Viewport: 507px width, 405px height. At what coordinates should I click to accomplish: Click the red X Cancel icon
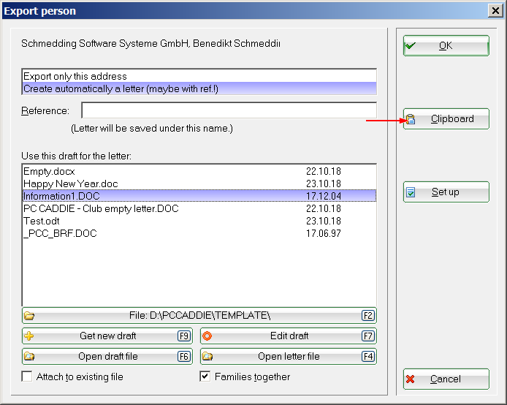pos(411,379)
